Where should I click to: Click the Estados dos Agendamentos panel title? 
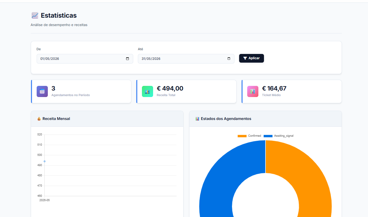[x=226, y=119]
